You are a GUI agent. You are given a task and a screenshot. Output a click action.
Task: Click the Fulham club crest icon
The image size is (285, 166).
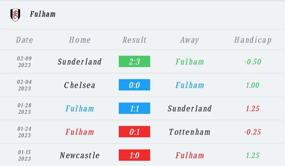pos(15,15)
